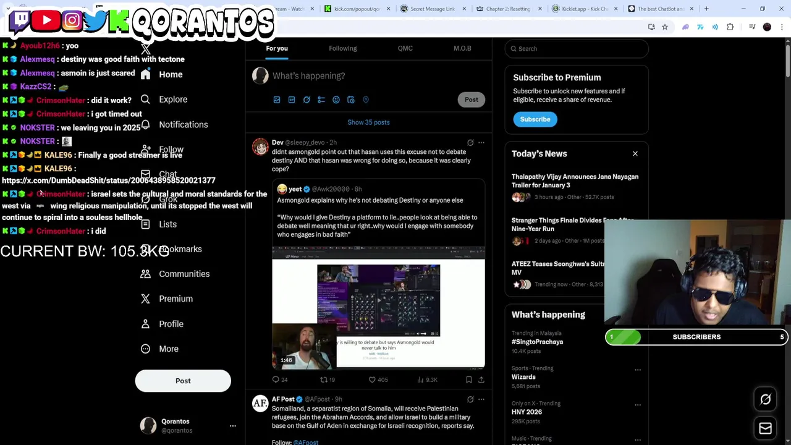Switch to the For you tab

(x=277, y=48)
